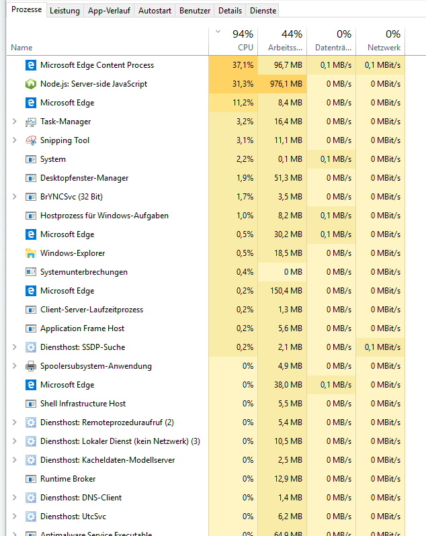Expand the Diensthost: SSDP-Suche group
Viewport: 426px width, 536px height.
[14, 347]
